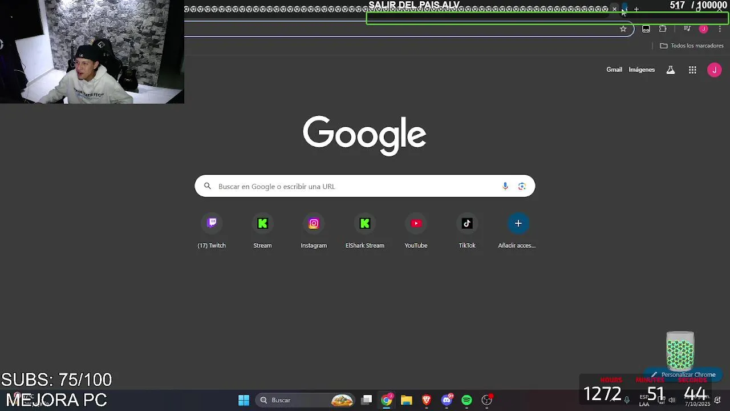Image resolution: width=730 pixels, height=411 pixels.
Task: Open the media controls music icon
Action: [687, 29]
